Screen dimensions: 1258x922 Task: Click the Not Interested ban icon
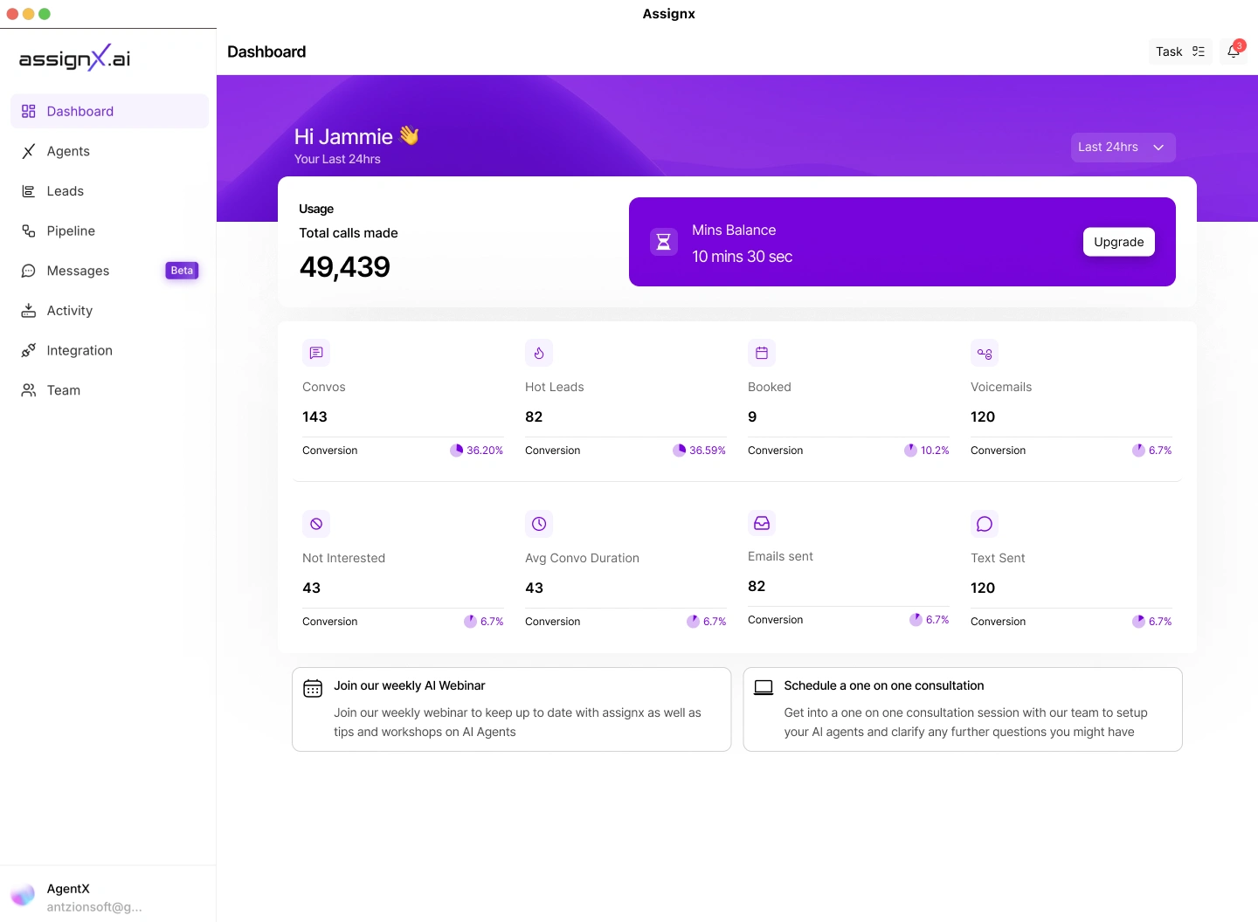pyautogui.click(x=316, y=524)
